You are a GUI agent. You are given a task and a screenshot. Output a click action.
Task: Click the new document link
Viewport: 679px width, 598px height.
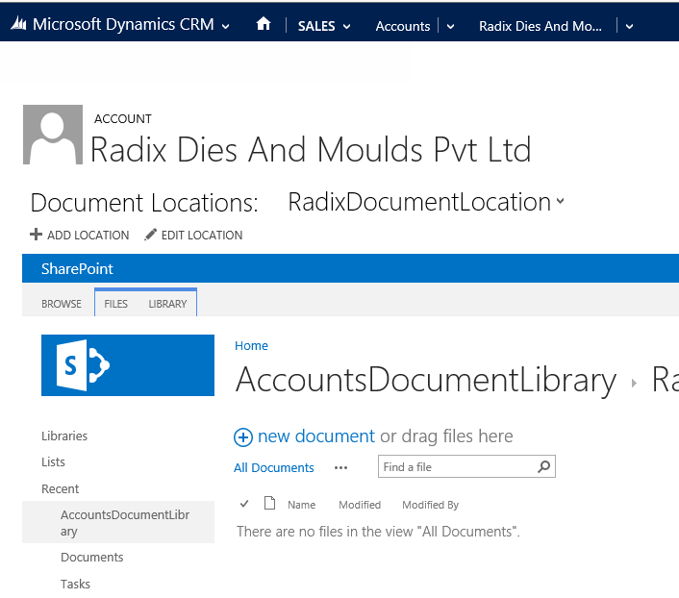coord(316,436)
